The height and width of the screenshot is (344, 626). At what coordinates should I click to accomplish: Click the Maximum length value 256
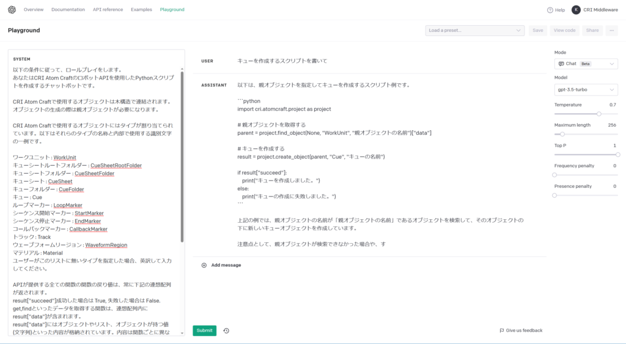[612, 125]
